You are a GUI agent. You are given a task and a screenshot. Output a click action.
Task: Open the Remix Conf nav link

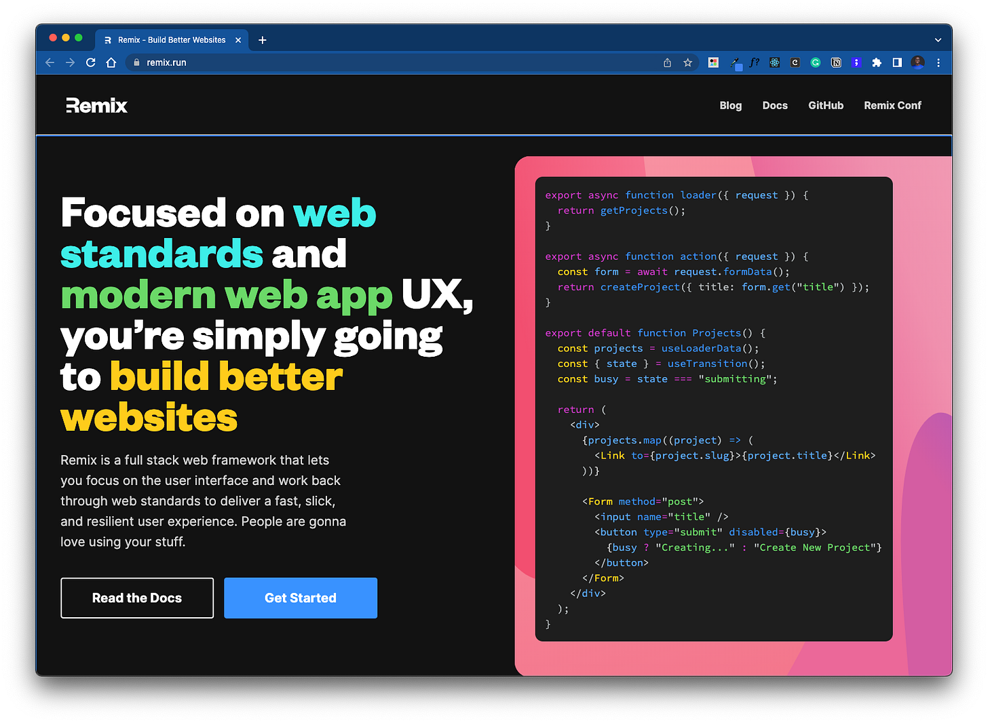(x=892, y=105)
